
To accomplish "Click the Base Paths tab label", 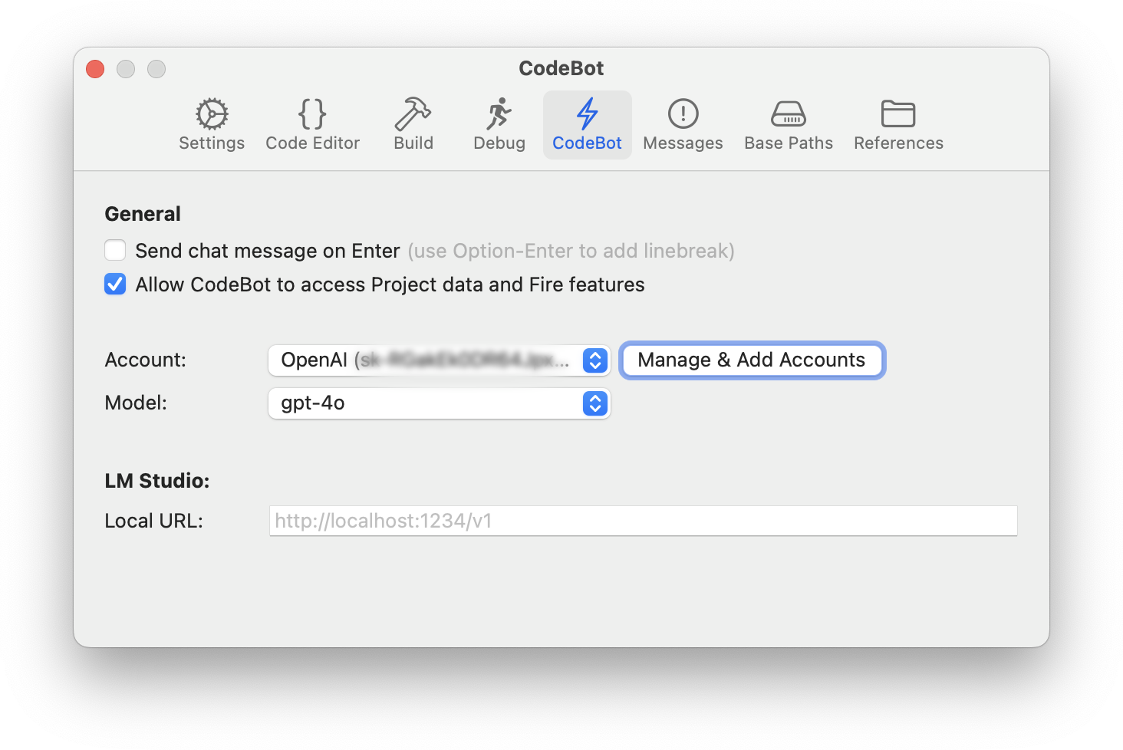I will [789, 143].
